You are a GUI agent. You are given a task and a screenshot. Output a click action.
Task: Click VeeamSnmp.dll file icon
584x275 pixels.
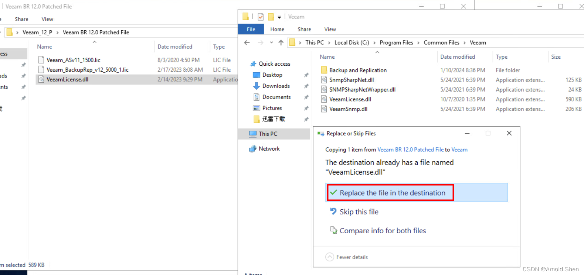[324, 109]
